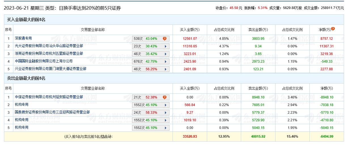
Task: Expand the arrow in the 机构专用 row selling 7605.01
Action: click(165, 105)
